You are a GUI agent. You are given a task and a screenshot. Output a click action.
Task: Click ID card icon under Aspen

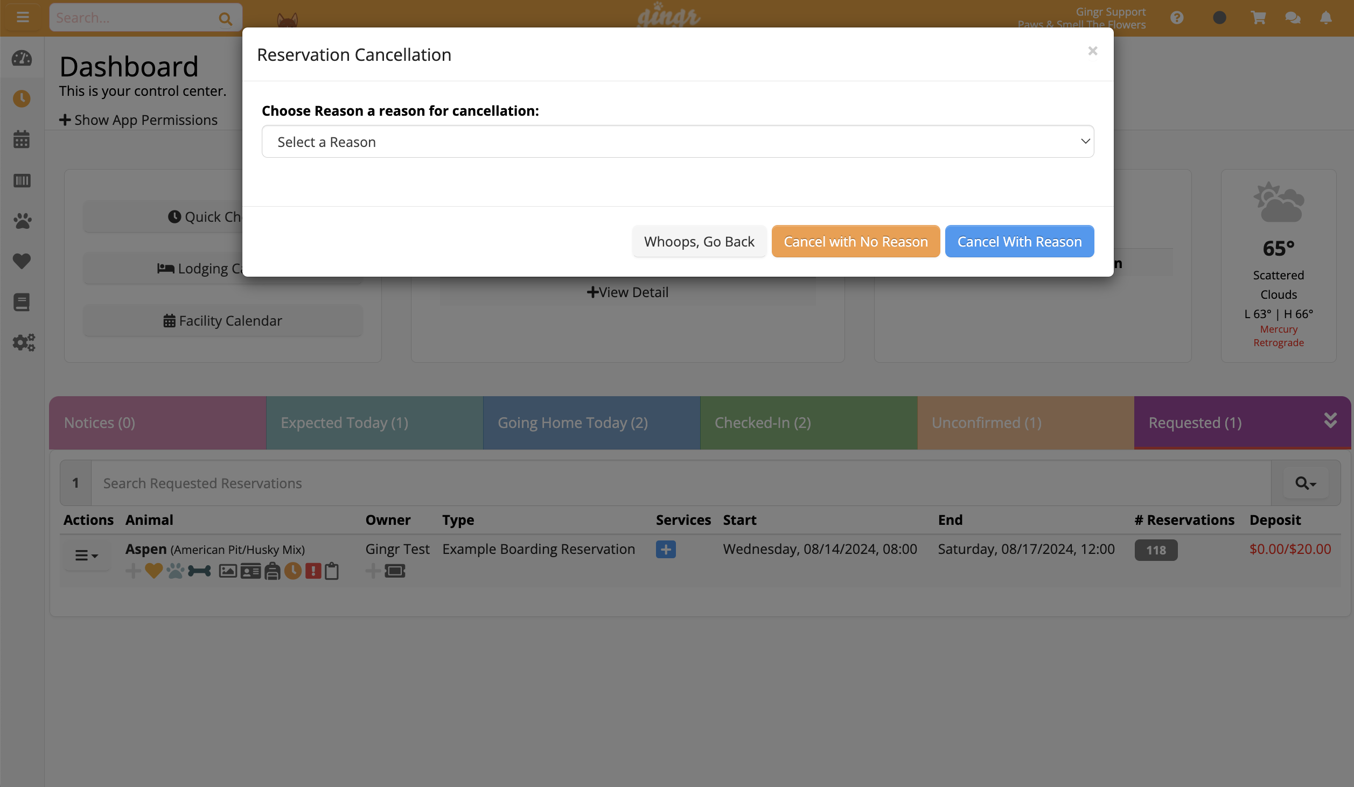(250, 571)
